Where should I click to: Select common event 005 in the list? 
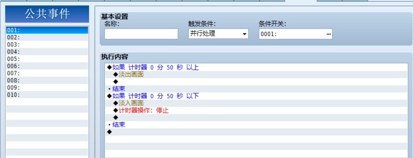[47, 59]
